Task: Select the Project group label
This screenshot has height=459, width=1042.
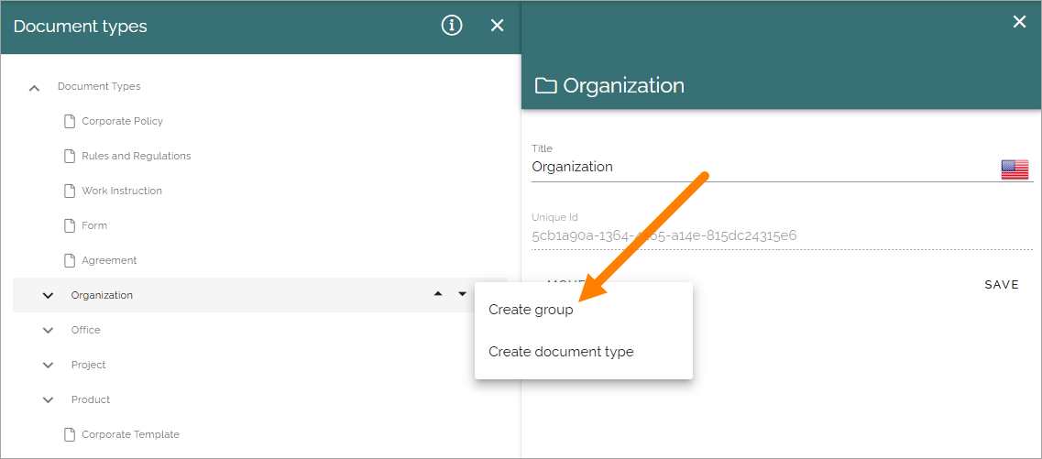Action: 88,366
